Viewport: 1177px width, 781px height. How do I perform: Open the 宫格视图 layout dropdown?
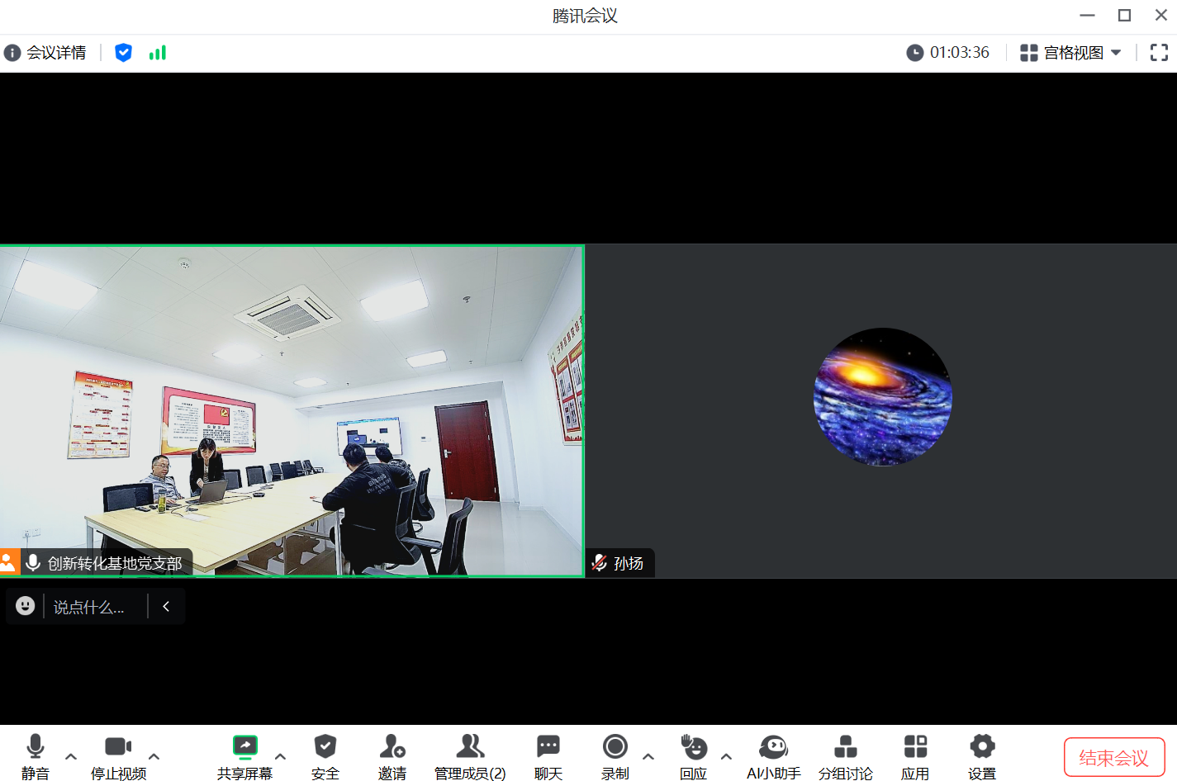(1070, 53)
